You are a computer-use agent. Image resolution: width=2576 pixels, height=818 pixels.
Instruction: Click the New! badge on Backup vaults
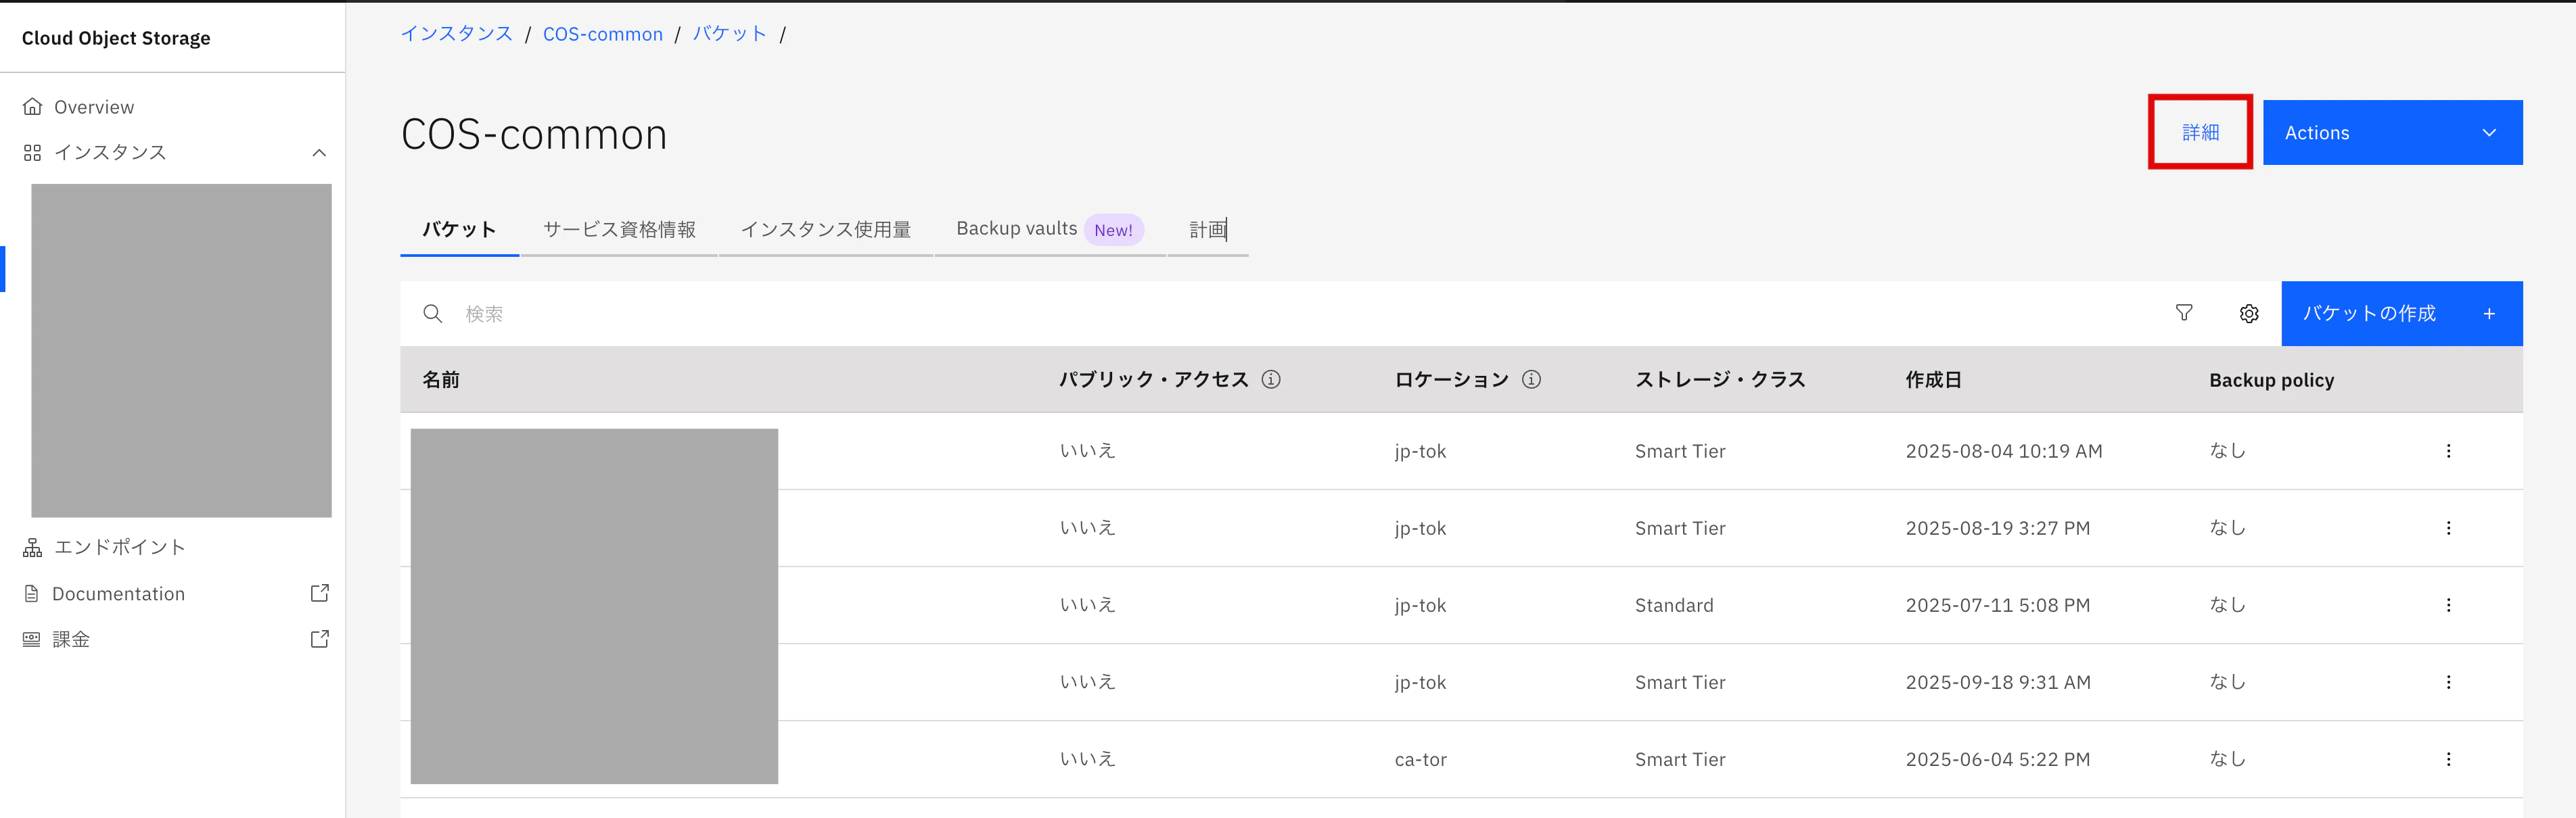pos(1113,230)
